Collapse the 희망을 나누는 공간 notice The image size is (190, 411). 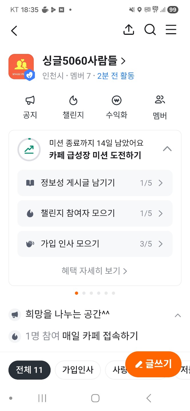coord(178,315)
